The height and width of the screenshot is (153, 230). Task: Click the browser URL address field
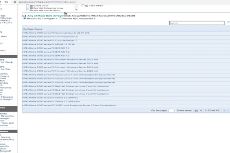tap(47, 2)
